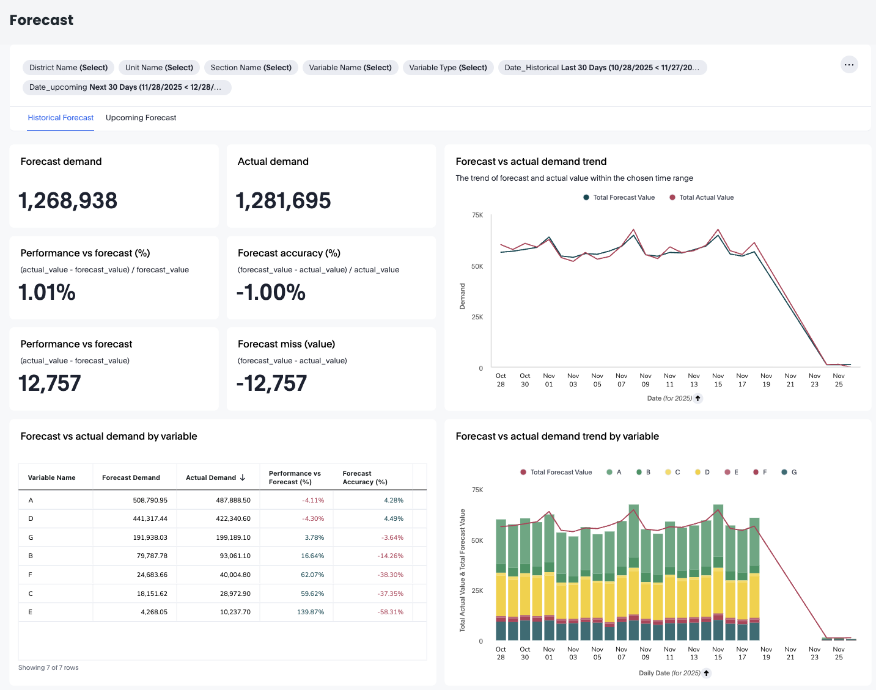Open the Date_upcoming Next 30 Days filter
This screenshot has width=876, height=690.
point(125,87)
